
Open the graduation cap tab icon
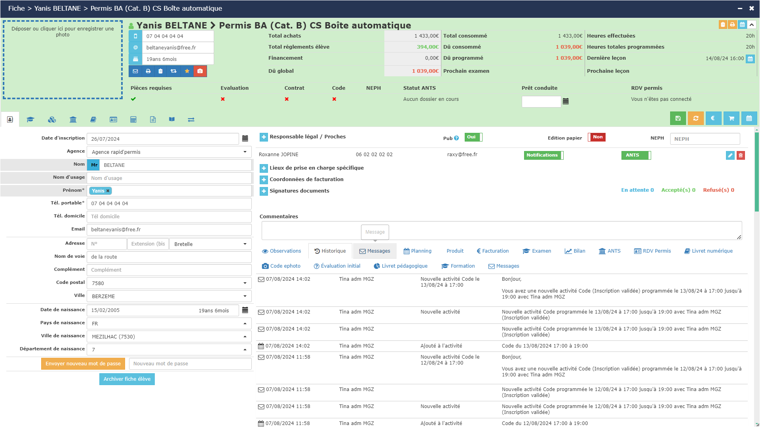click(x=30, y=119)
